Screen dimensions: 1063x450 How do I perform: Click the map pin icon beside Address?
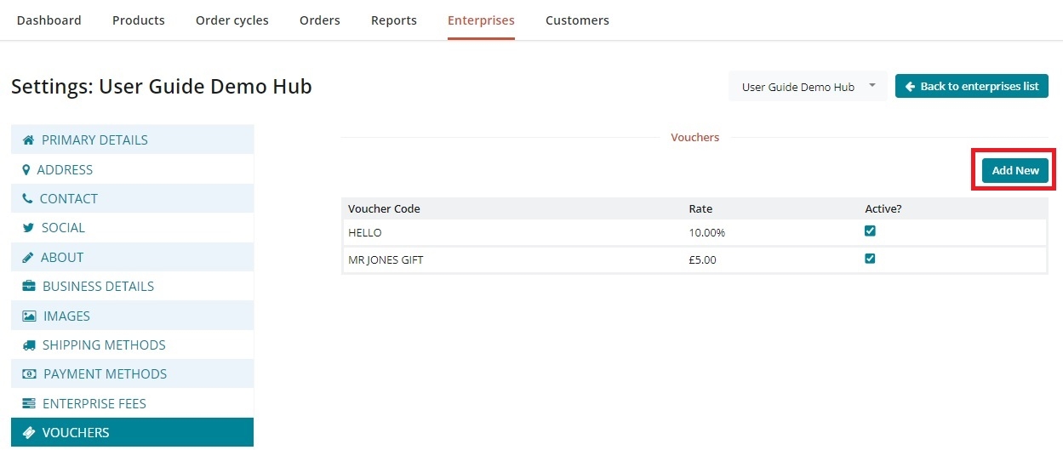click(x=26, y=170)
